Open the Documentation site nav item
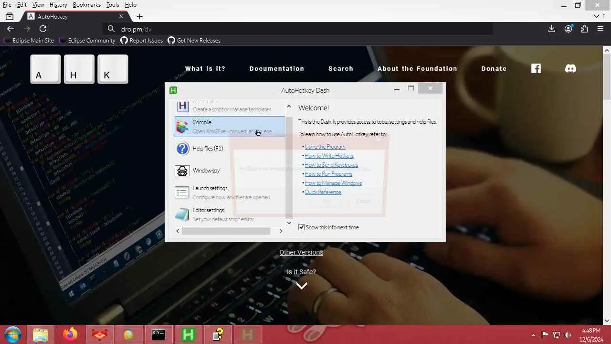The width and height of the screenshot is (611, 344). pyautogui.click(x=277, y=68)
